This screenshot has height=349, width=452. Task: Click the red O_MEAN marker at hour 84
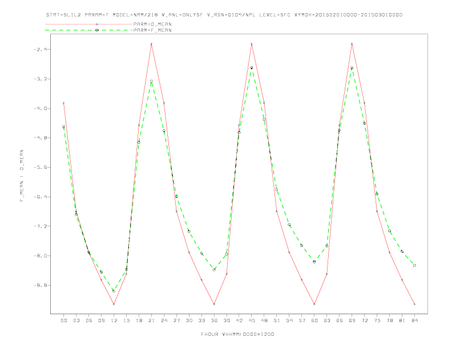point(414,304)
